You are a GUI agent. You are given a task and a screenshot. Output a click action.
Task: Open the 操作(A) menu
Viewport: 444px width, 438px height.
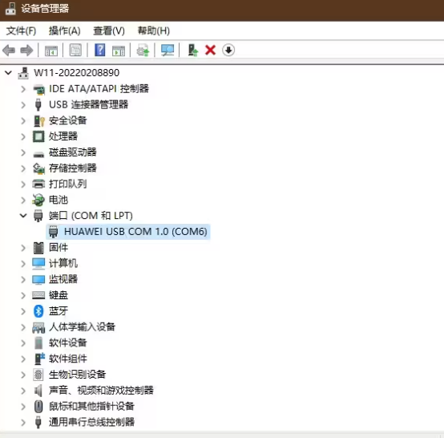pyautogui.click(x=65, y=30)
